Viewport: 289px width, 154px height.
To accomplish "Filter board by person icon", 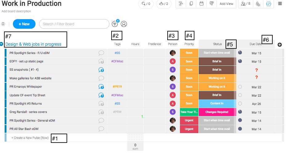I will pos(124,24).
